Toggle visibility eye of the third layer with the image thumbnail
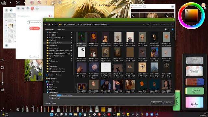208x117 pixels. pos(6,26)
